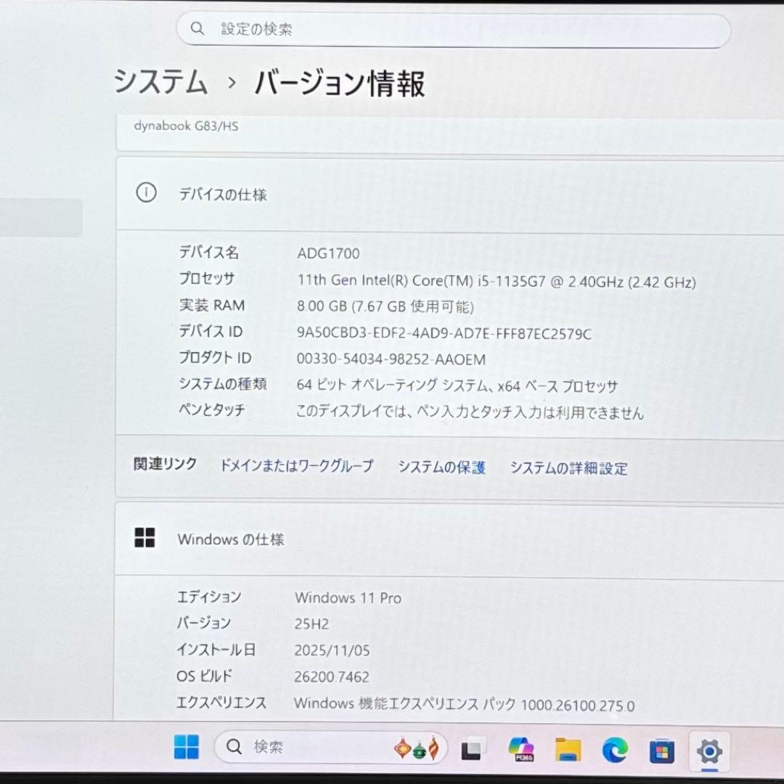Viewport: 784px width, 784px height.
Task: Navigate back to システム via breadcrumb
Action: click(159, 83)
